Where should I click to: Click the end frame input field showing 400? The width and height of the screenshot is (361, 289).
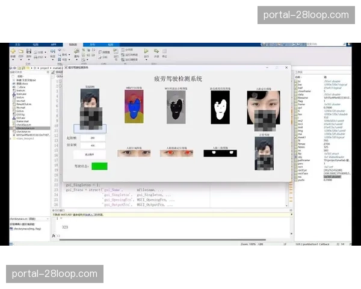[x=93, y=145]
